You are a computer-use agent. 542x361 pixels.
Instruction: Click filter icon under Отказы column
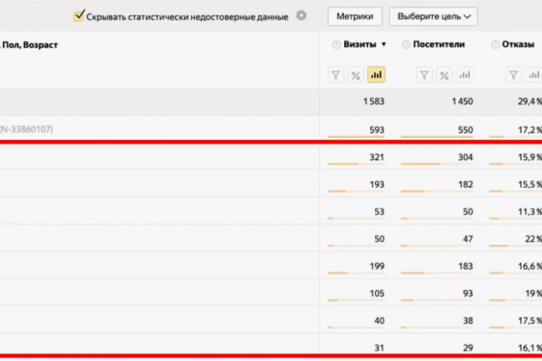click(x=513, y=75)
